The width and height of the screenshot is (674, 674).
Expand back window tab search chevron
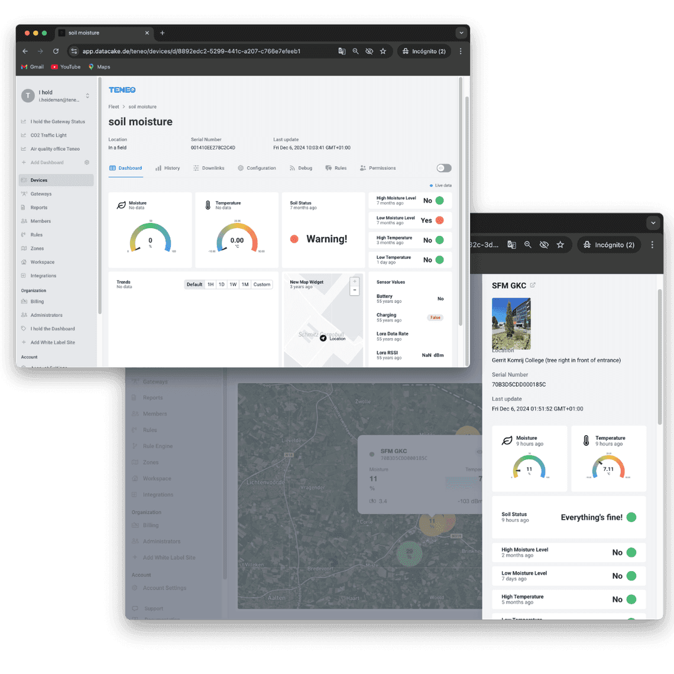click(653, 223)
